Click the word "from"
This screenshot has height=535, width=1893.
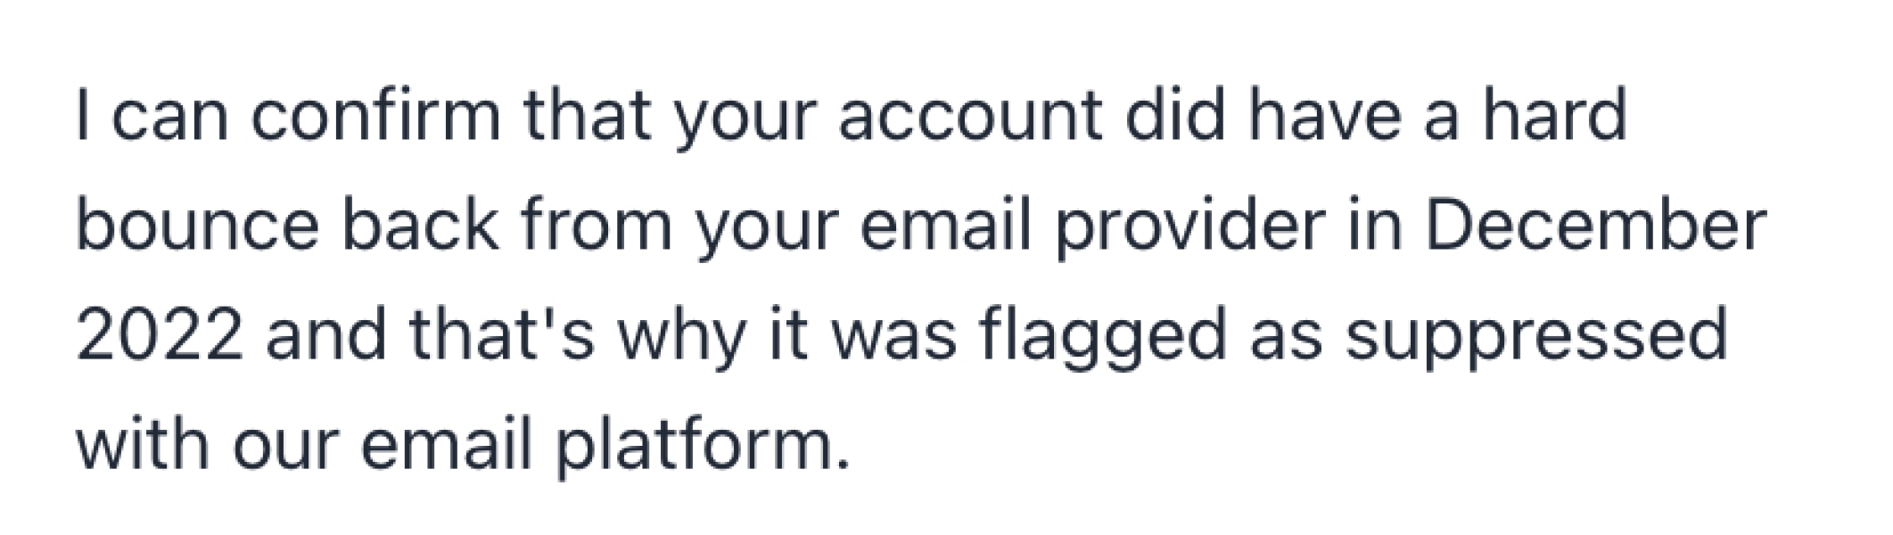pyautogui.click(x=596, y=226)
